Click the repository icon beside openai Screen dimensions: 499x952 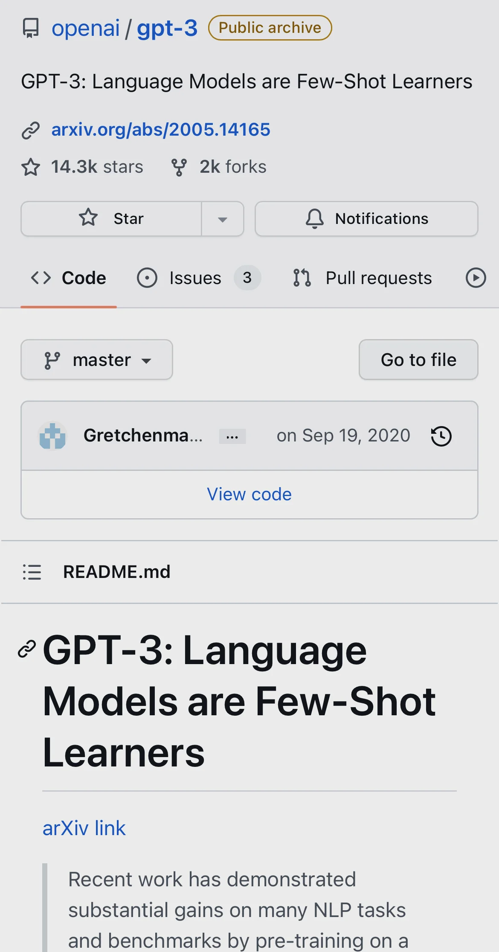pyautogui.click(x=31, y=28)
